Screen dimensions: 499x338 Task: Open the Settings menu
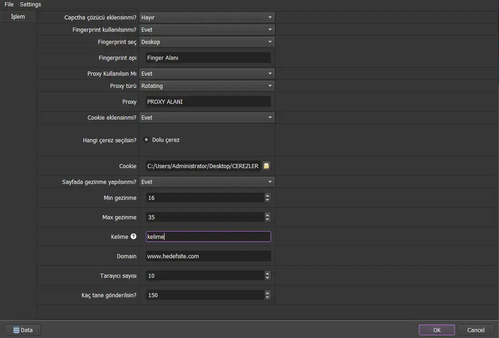pyautogui.click(x=30, y=5)
